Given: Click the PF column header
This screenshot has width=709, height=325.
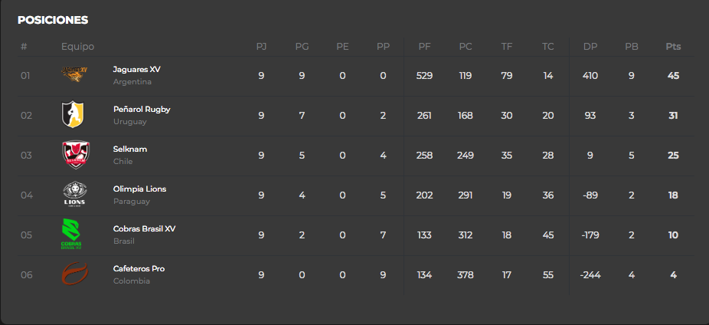Looking at the screenshot, I should [425, 47].
